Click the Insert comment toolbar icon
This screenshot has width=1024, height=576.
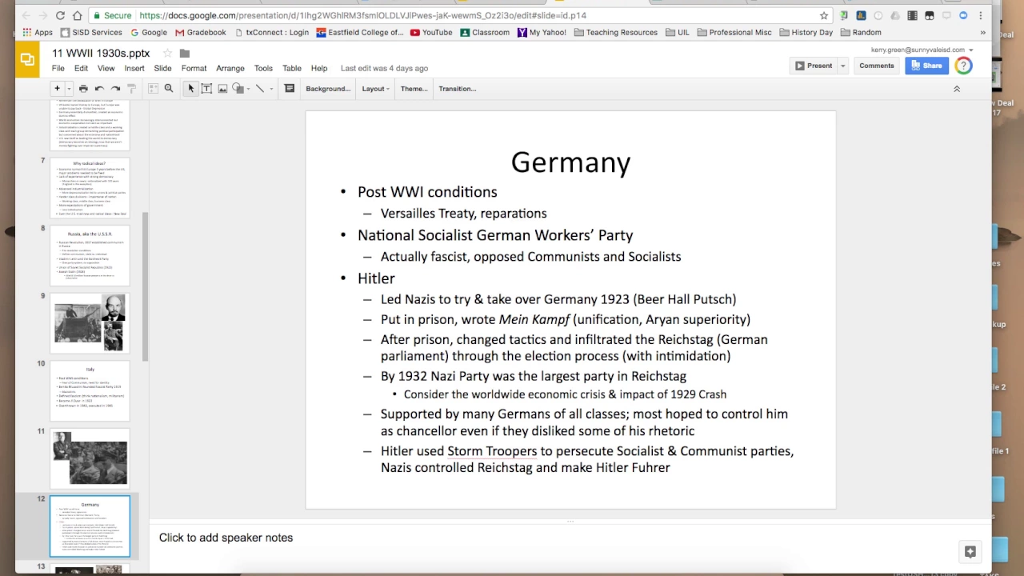tap(290, 89)
